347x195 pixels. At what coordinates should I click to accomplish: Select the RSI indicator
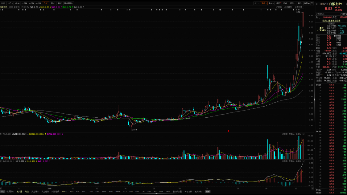(78, 192)
